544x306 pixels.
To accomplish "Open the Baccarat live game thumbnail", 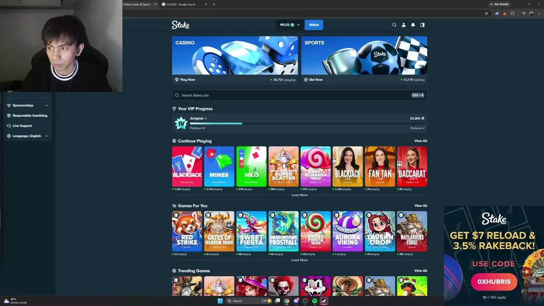I will click(412, 167).
